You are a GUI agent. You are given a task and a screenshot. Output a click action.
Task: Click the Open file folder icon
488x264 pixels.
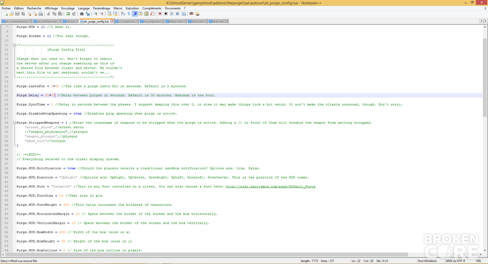point(12,14)
